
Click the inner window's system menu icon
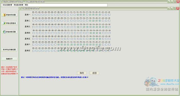pos(20,8)
